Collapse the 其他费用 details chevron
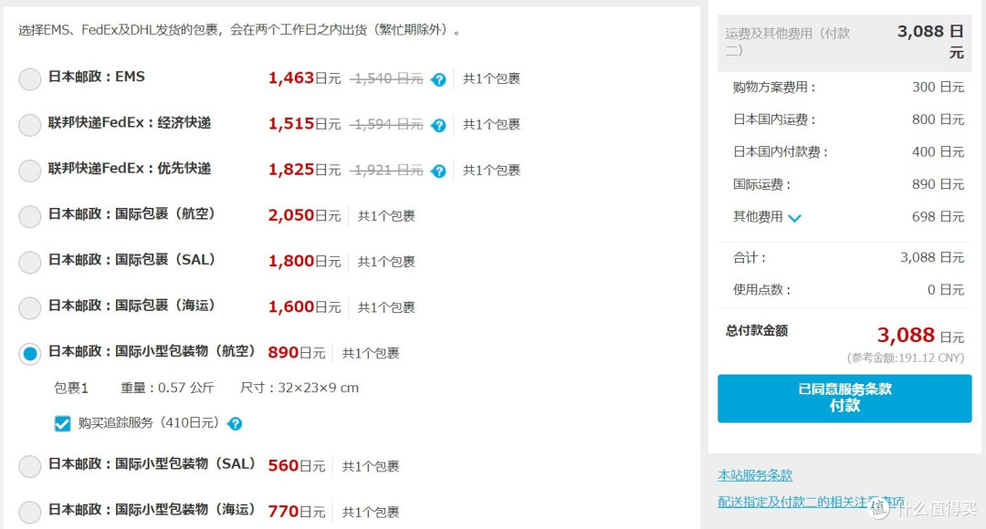 795,217
